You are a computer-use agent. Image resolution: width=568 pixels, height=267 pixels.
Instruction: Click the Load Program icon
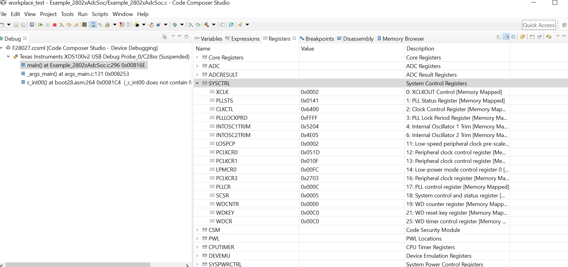pyautogui.click(x=108, y=25)
